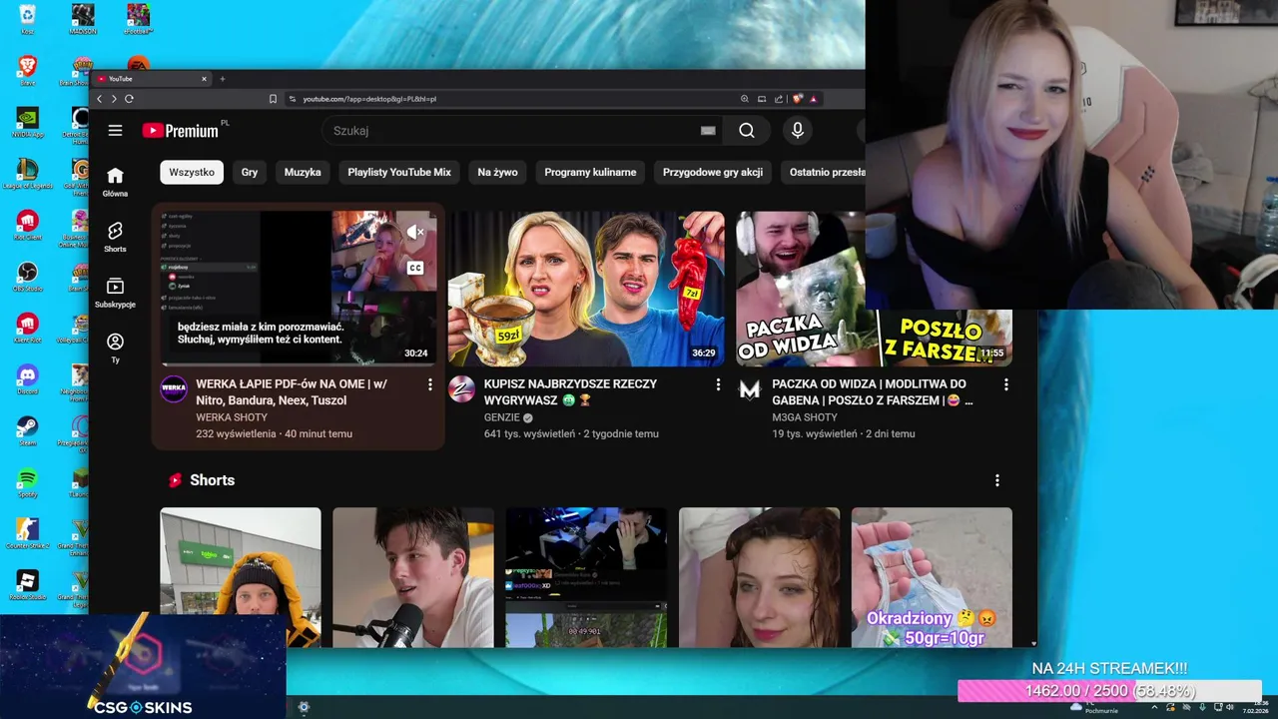Image resolution: width=1278 pixels, height=719 pixels.
Task: Open the Okradziony 50gr=10gr Short
Action: click(932, 577)
